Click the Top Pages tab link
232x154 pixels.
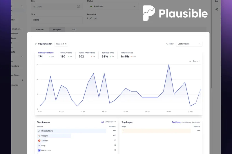pyautogui.click(x=176, y=122)
